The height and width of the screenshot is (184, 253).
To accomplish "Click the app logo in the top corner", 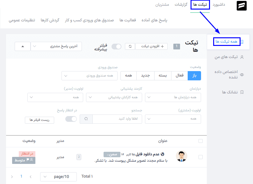I will [x=242, y=6].
